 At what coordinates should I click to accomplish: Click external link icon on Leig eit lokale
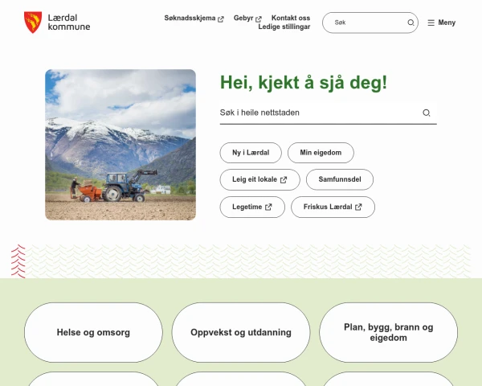(284, 180)
